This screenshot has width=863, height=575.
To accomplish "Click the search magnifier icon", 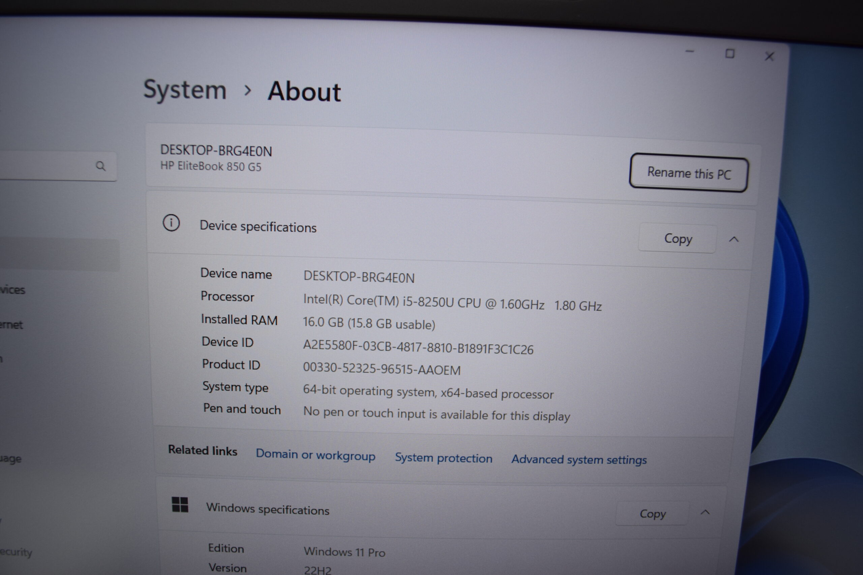I will [100, 166].
